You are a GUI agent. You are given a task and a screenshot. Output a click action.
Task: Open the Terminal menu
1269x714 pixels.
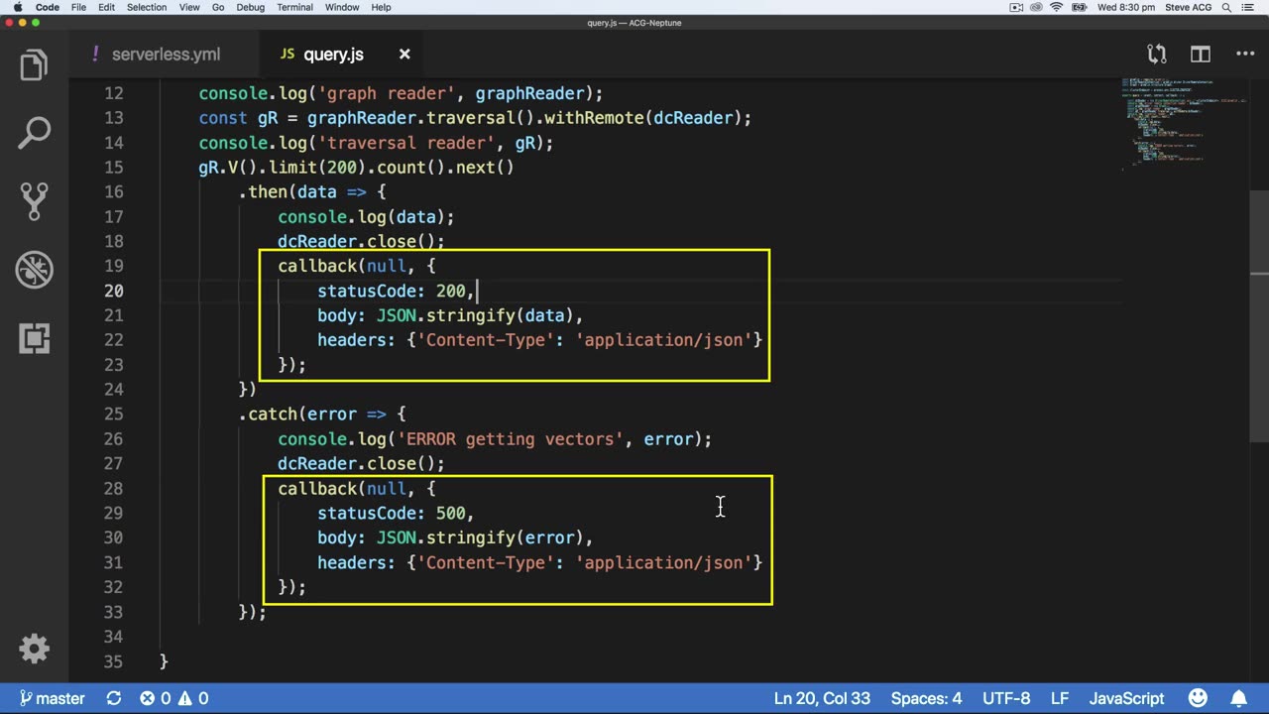pyautogui.click(x=294, y=7)
